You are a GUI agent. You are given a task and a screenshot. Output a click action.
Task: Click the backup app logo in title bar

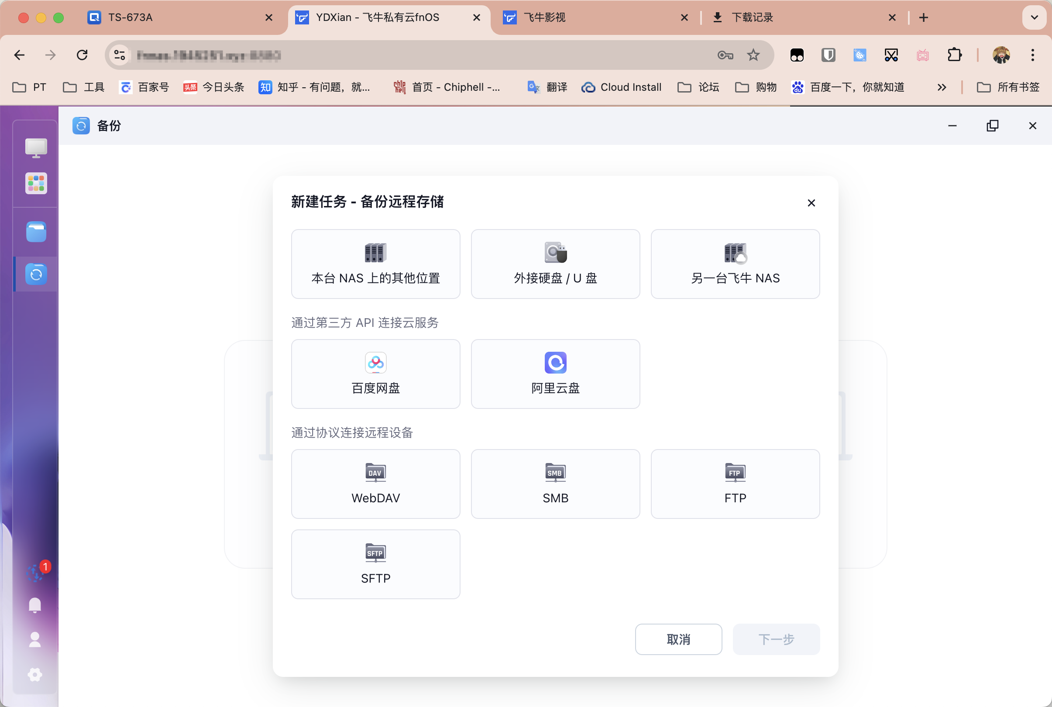click(81, 126)
